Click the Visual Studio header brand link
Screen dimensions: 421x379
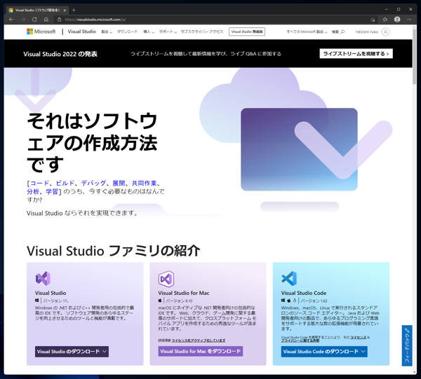pyautogui.click(x=81, y=32)
